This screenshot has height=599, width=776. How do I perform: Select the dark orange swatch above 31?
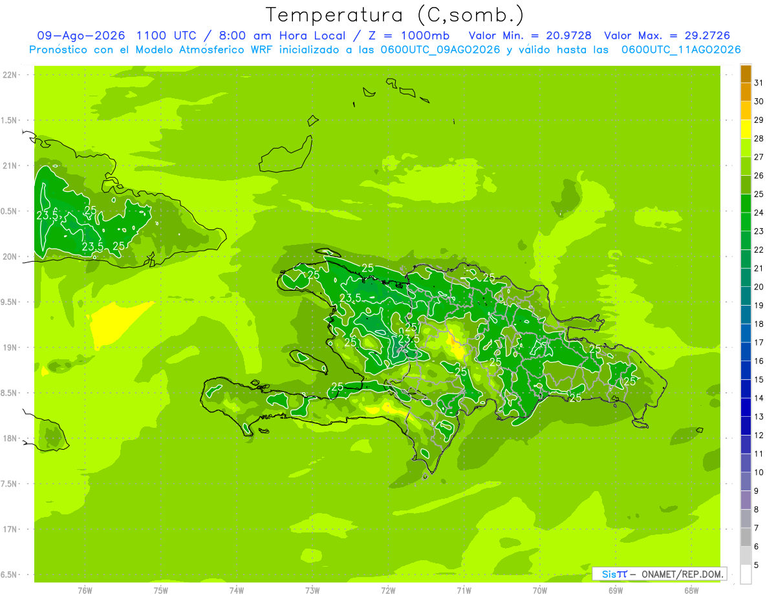pyautogui.click(x=746, y=74)
